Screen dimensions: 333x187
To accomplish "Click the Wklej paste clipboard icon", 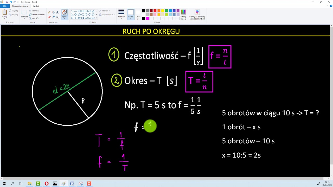I will click(x=5, y=12).
